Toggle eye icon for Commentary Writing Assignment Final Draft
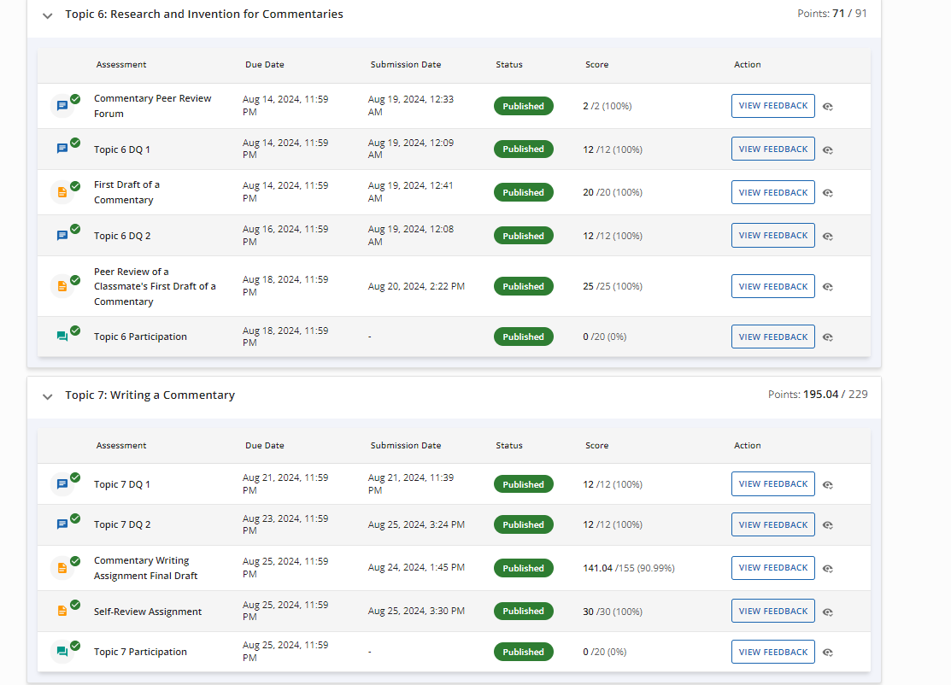The width and height of the screenshot is (951, 685). pos(828,569)
